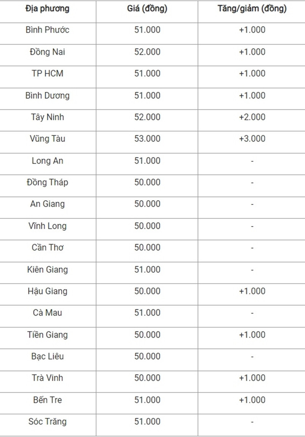Click Trà Vinh price 50.000

tap(147, 378)
